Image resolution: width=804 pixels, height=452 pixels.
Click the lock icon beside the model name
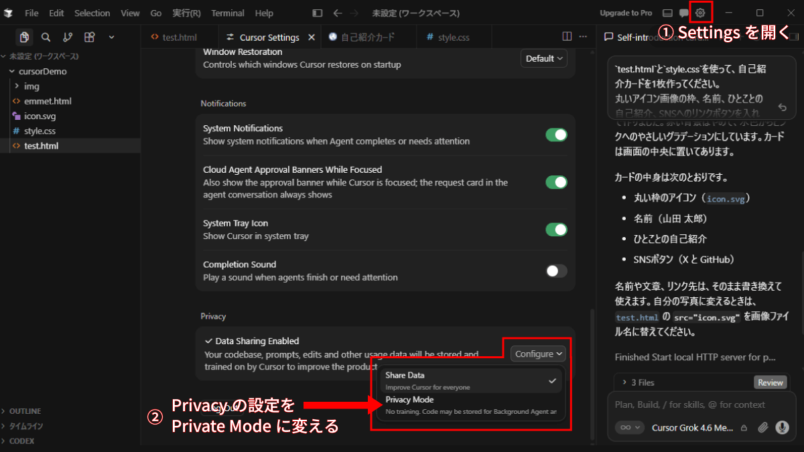pyautogui.click(x=744, y=428)
